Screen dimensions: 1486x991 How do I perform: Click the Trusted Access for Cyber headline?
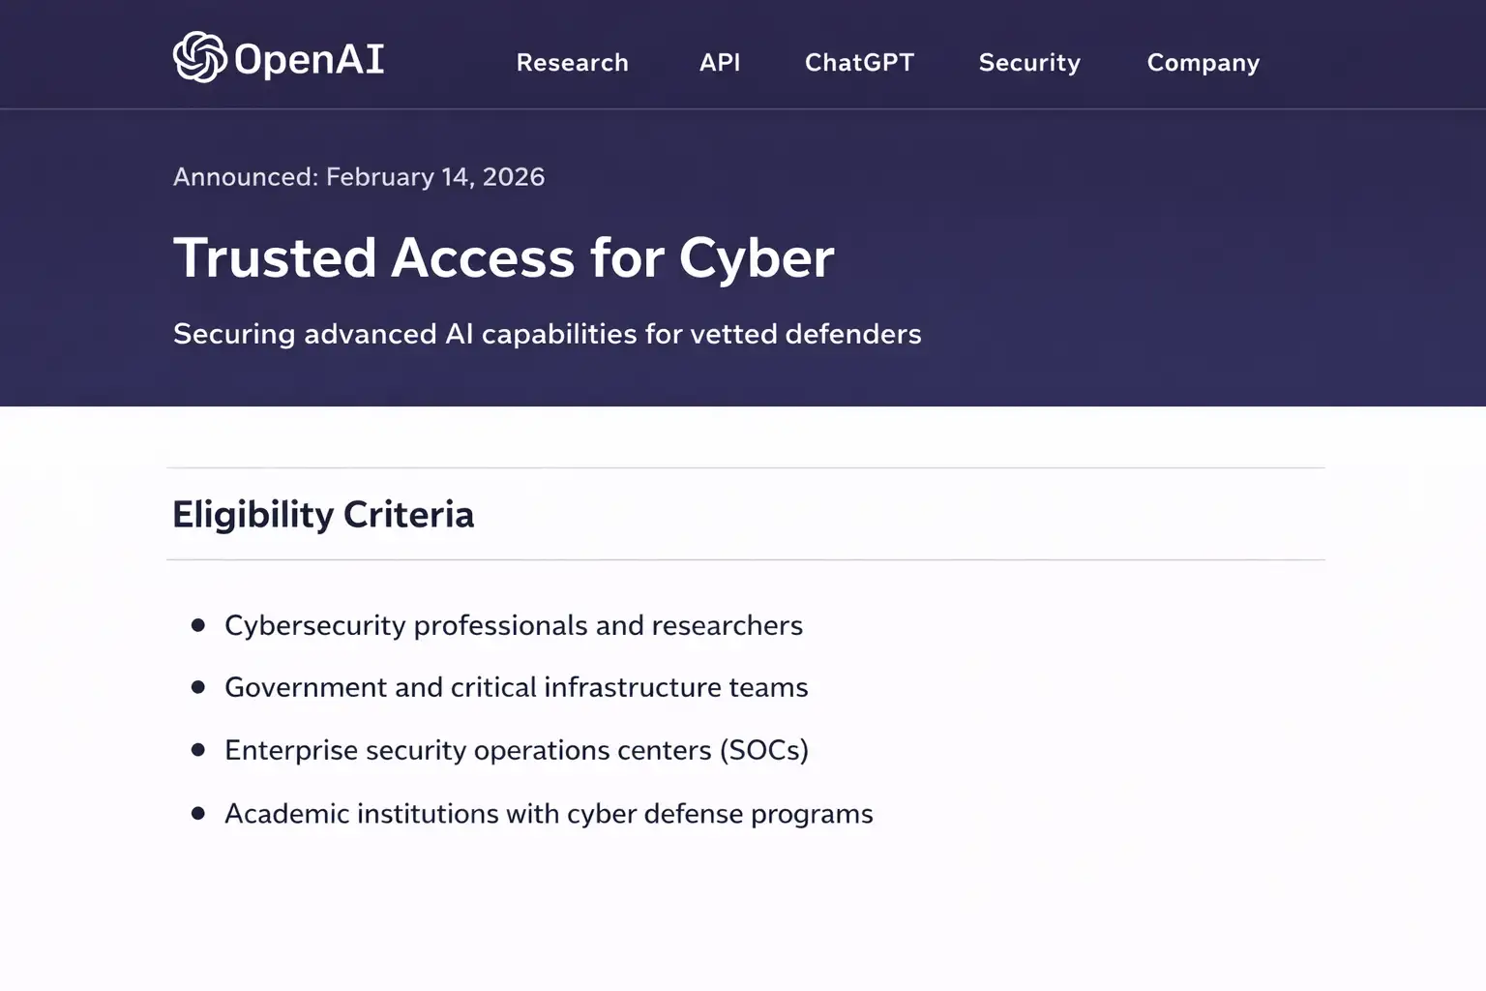[504, 257]
